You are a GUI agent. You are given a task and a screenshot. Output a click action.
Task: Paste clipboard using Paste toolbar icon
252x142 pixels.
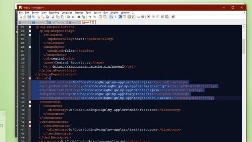click(x=62, y=17)
